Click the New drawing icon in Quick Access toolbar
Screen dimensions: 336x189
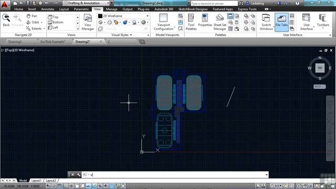click(x=15, y=3)
